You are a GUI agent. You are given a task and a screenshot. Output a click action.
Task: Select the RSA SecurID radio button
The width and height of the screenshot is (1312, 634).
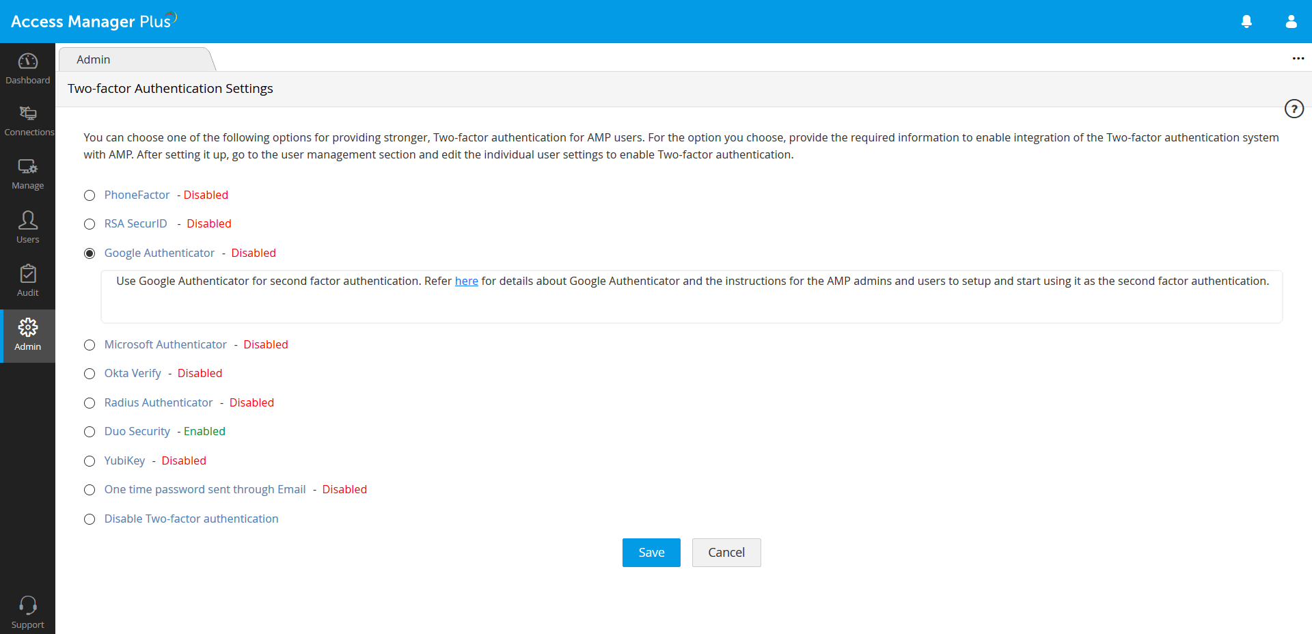pos(90,224)
